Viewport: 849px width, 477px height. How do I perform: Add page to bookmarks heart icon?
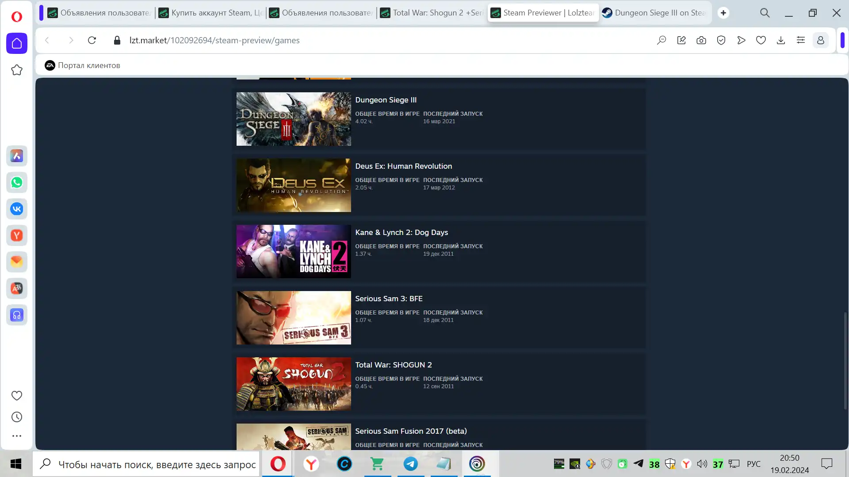[x=761, y=40]
